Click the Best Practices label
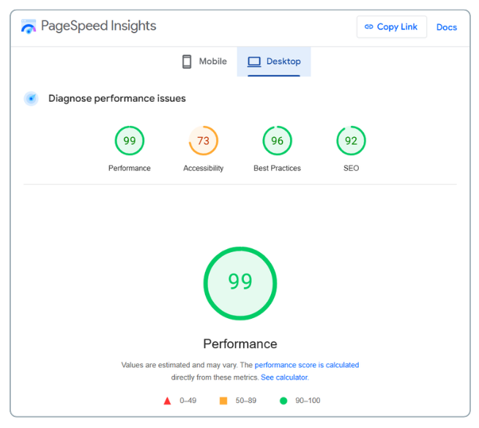The height and width of the screenshot is (428, 479). pyautogui.click(x=278, y=168)
